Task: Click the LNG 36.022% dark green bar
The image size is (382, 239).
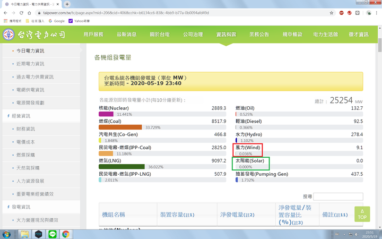Action: coord(121,167)
